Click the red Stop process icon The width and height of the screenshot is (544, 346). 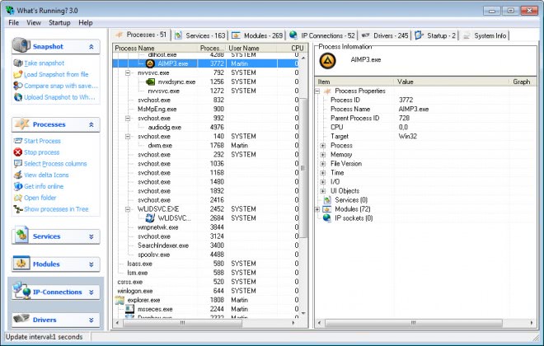(x=18, y=152)
